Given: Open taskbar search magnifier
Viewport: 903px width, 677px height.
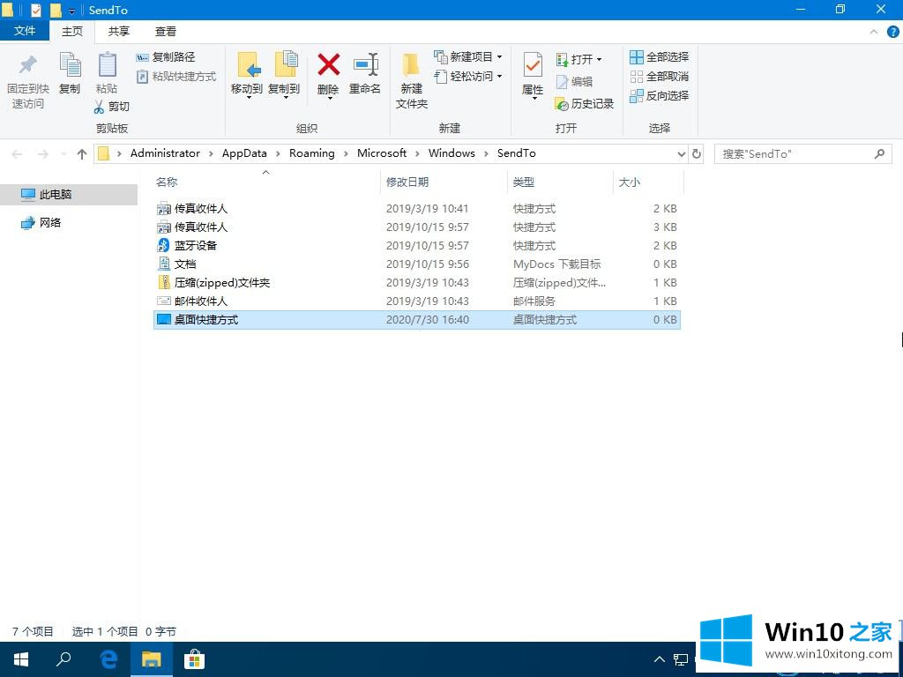Looking at the screenshot, I should coord(63,659).
